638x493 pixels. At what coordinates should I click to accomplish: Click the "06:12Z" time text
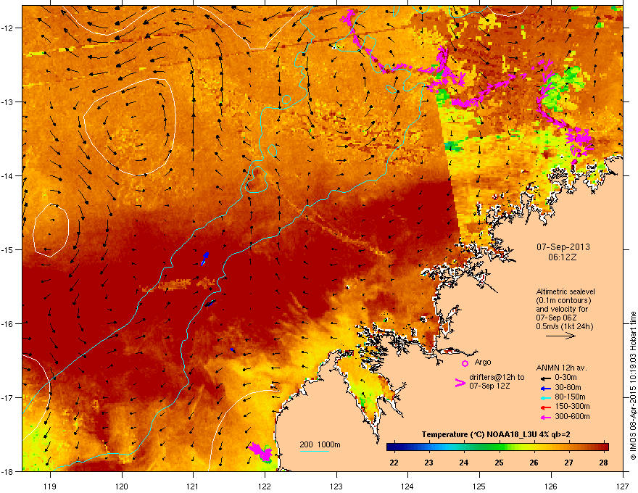pyautogui.click(x=563, y=257)
